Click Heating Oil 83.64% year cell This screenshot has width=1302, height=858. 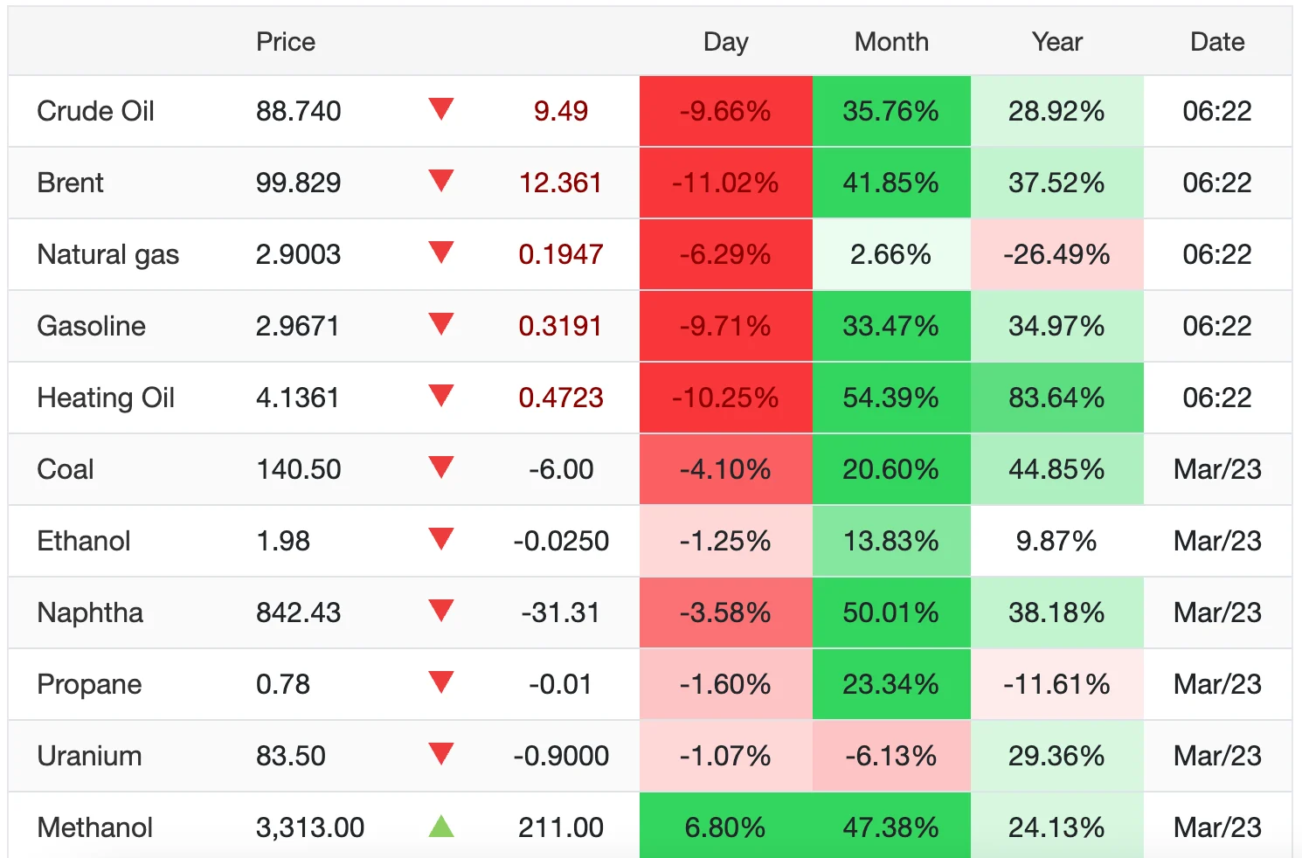[x=1056, y=398]
